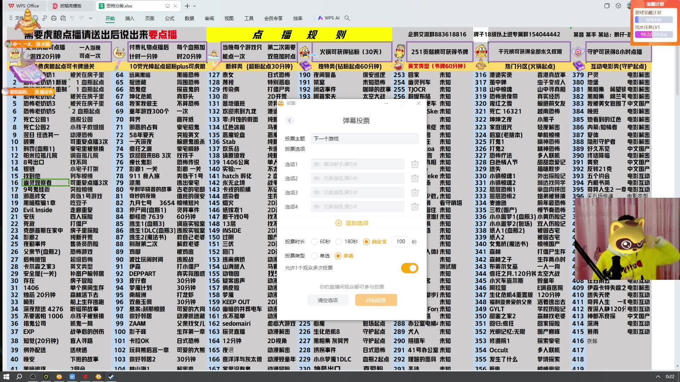The width and height of the screenshot is (680, 382).
Task: Click the search magnifier icon in the ribbon
Action: pos(347,18)
